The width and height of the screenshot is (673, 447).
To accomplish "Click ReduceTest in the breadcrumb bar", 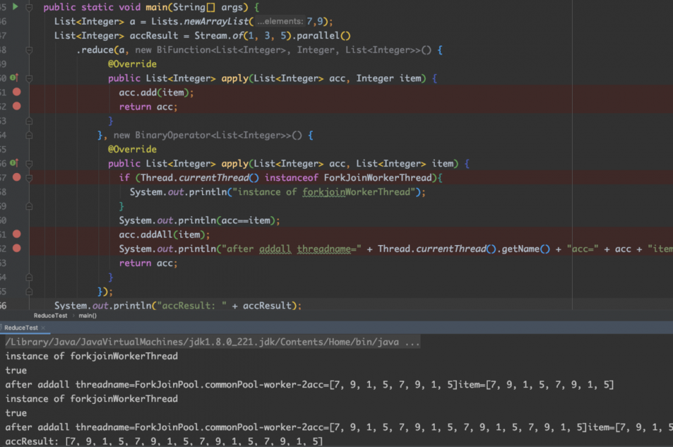I will click(50, 314).
